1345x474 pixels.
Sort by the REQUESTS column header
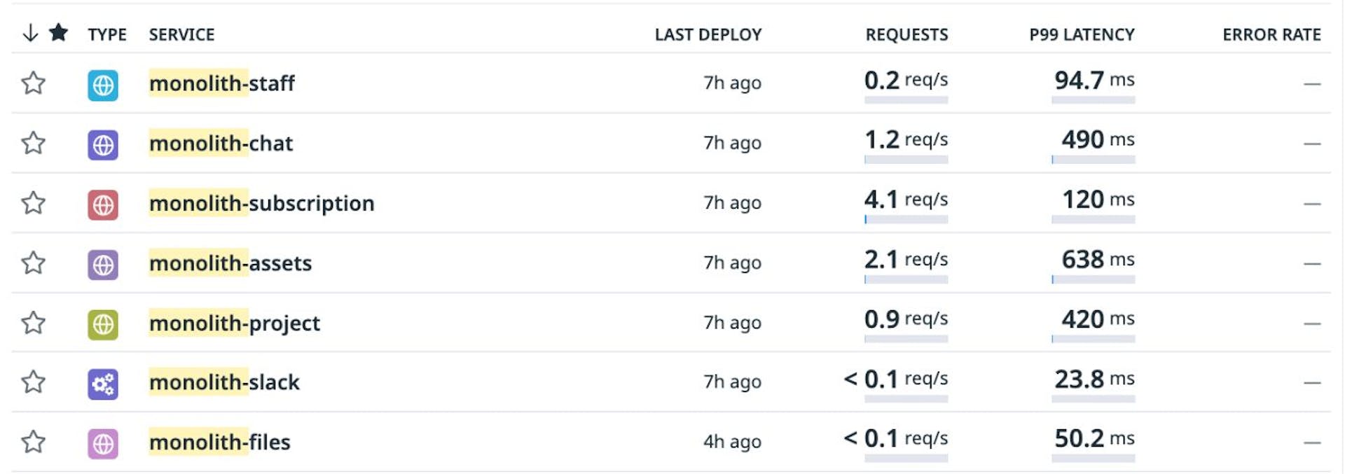coord(907,34)
